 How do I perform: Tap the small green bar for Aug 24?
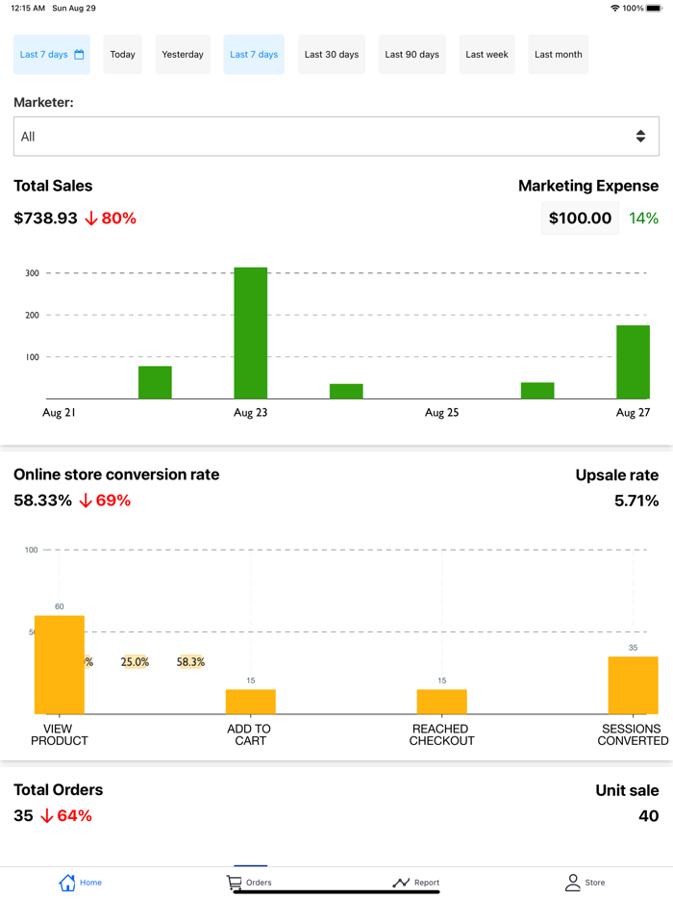[346, 391]
